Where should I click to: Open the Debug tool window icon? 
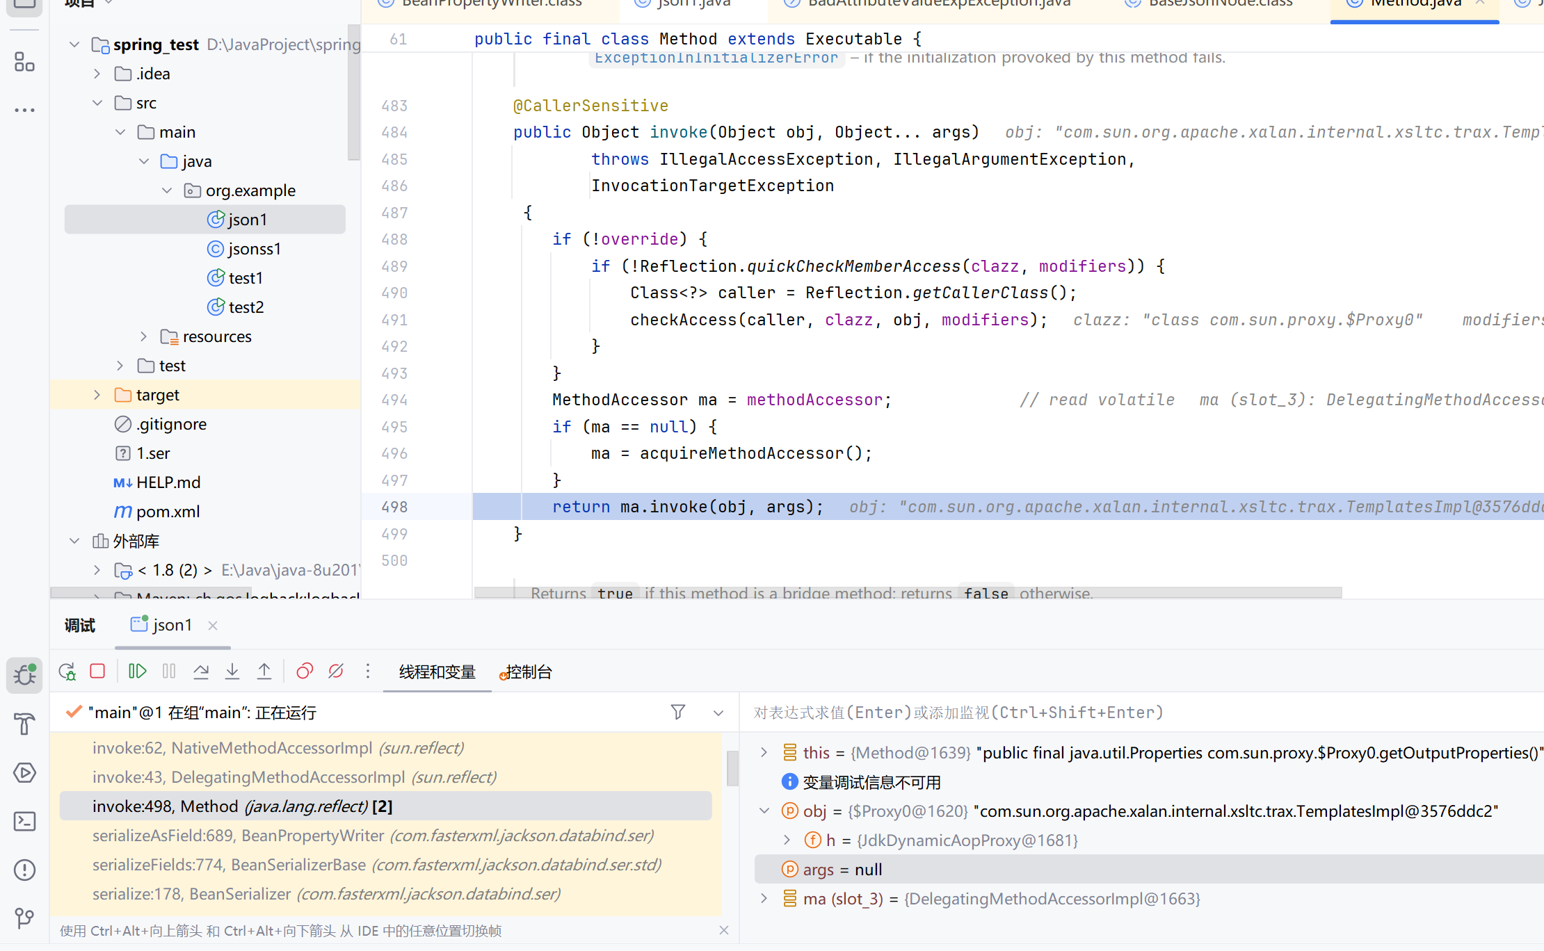[x=24, y=675]
